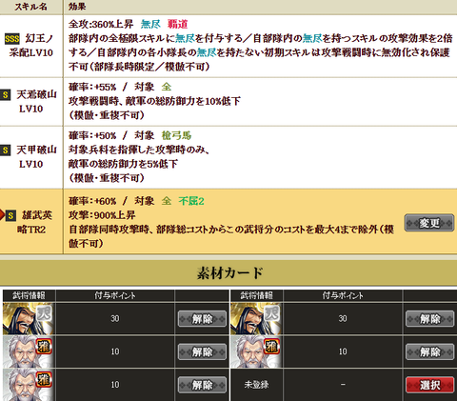Click the S rank icon beside 天甲破山

click(6, 150)
